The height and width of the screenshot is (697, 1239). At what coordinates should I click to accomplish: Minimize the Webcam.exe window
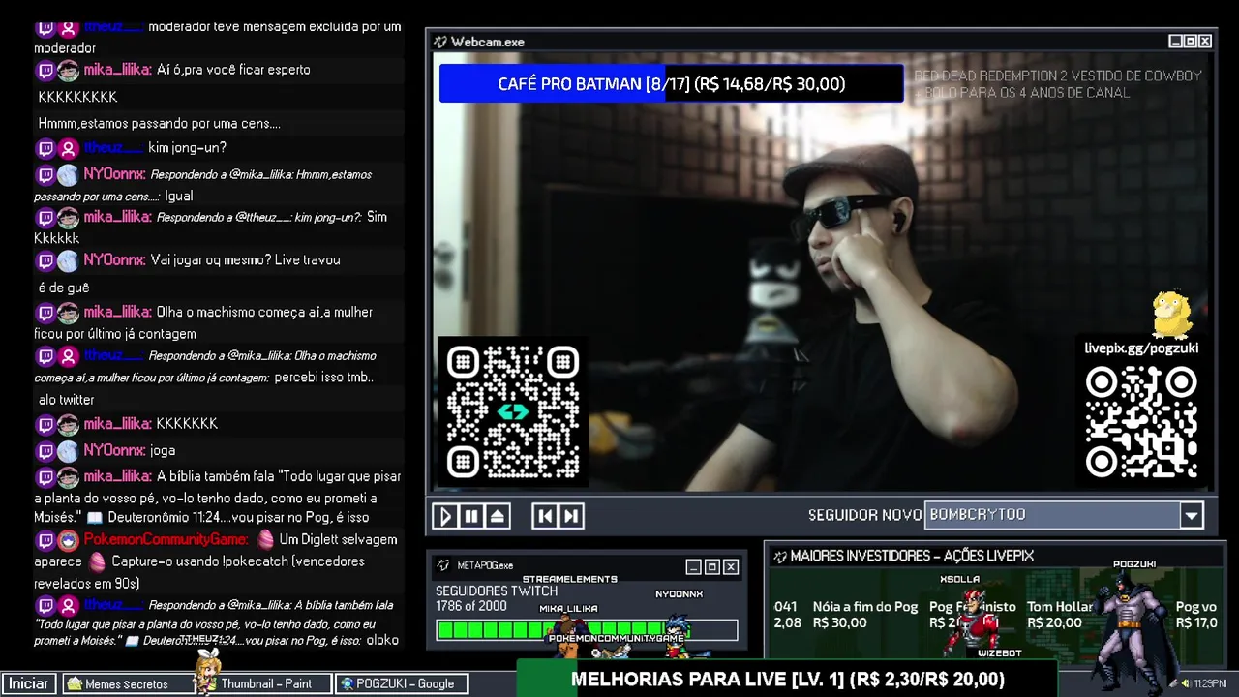point(1175,42)
